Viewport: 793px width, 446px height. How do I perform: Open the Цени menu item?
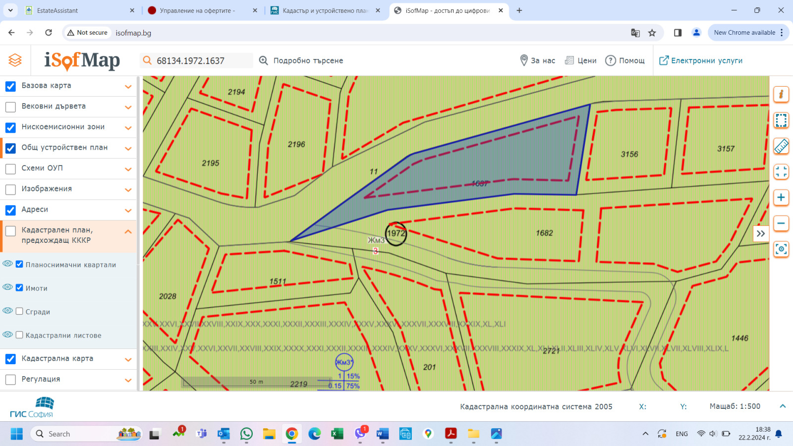point(581,60)
